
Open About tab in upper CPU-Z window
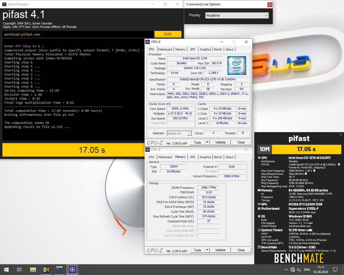(230, 49)
